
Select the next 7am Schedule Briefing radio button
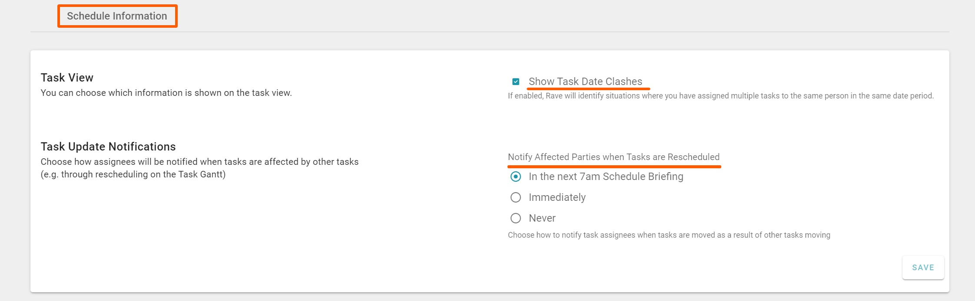pos(516,177)
